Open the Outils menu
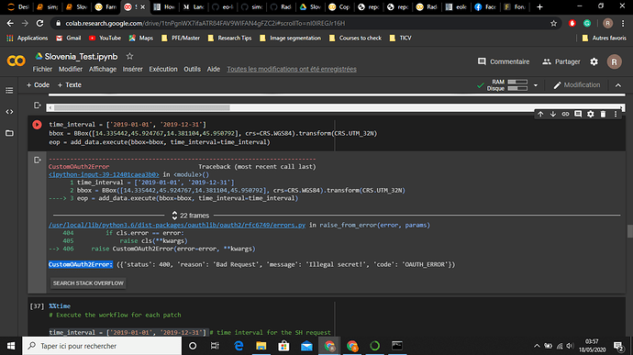The image size is (633, 355). [192, 69]
